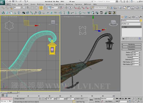Select the Star entry in modifier stack

132,27
